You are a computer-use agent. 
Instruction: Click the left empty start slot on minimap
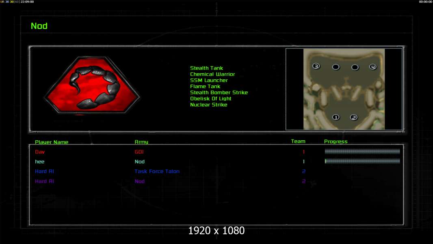[x=336, y=67]
